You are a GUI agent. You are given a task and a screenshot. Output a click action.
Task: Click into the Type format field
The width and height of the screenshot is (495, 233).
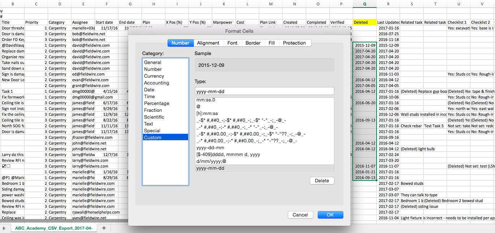pos(264,91)
